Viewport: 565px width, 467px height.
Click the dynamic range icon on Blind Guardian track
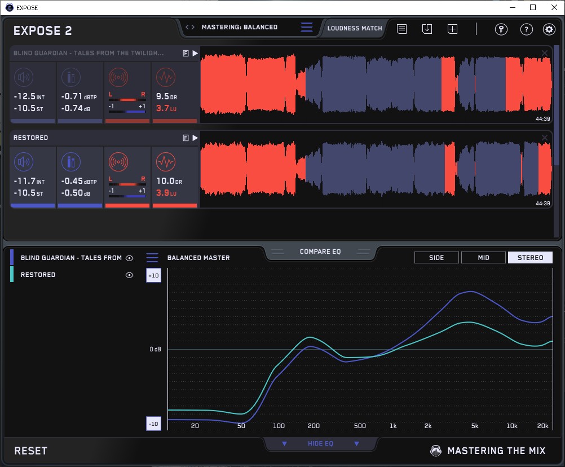tap(166, 77)
